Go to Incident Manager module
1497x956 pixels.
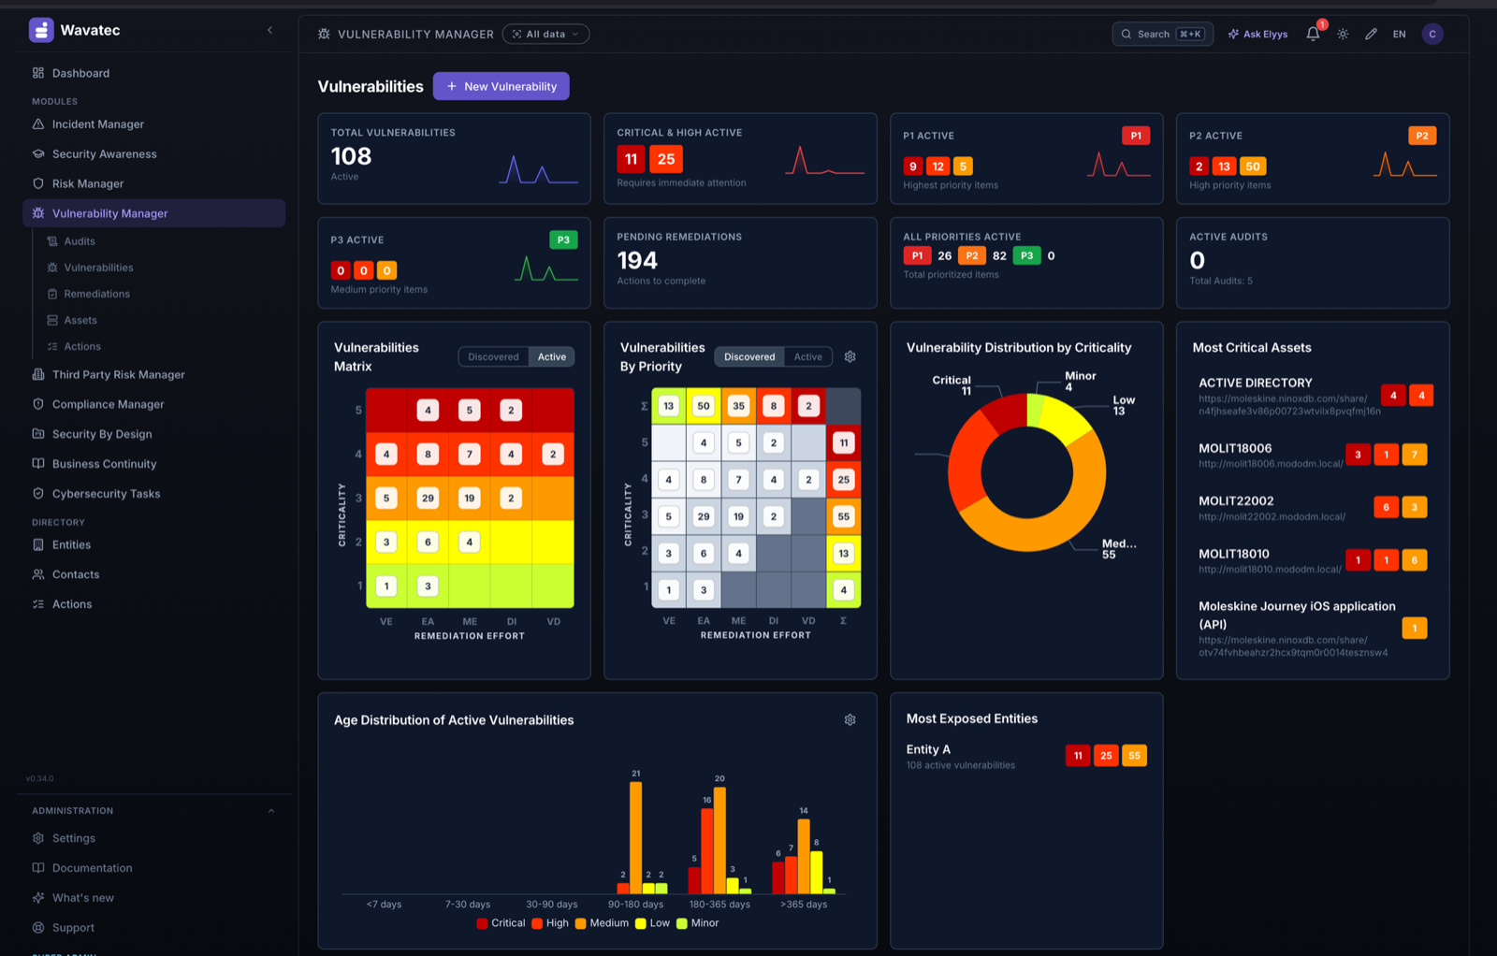(x=97, y=124)
